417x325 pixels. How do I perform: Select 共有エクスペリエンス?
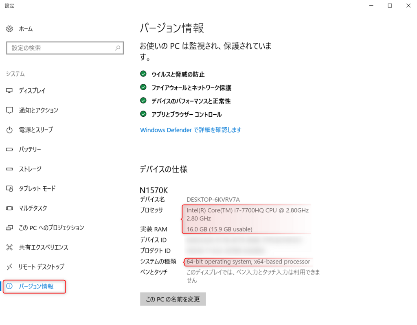pos(44,247)
